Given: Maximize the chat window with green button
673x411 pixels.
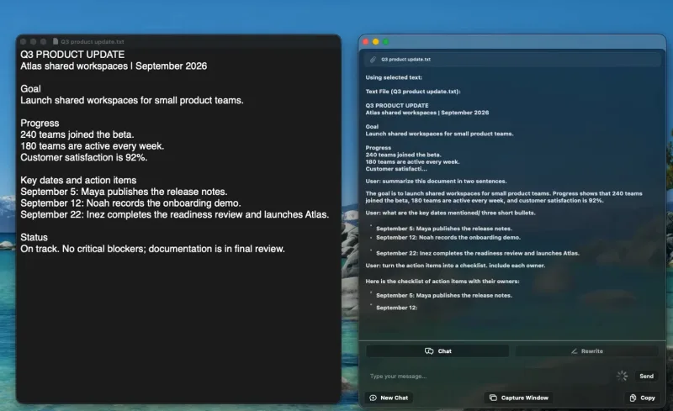Looking at the screenshot, I should [x=385, y=42].
